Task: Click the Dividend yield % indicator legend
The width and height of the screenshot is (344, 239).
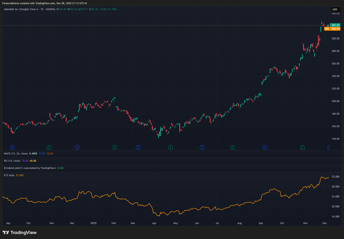Action: (29, 168)
